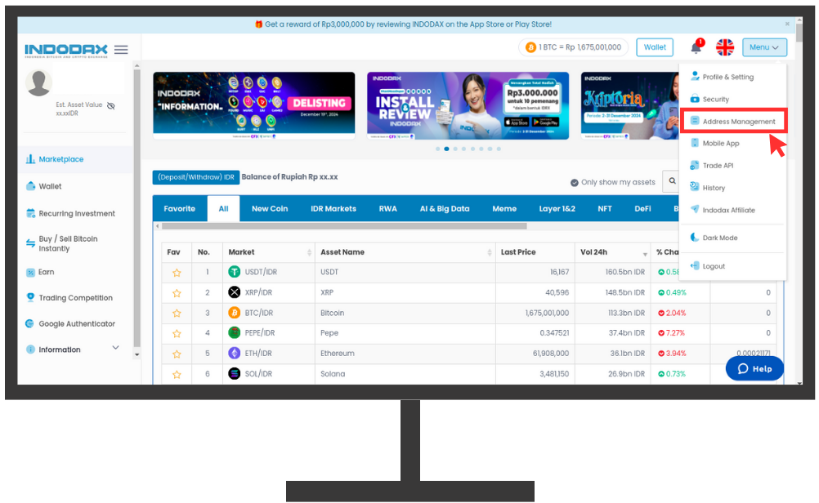Open the Help chat button
Image resolution: width=819 pixels, height=503 pixels.
coord(754,368)
